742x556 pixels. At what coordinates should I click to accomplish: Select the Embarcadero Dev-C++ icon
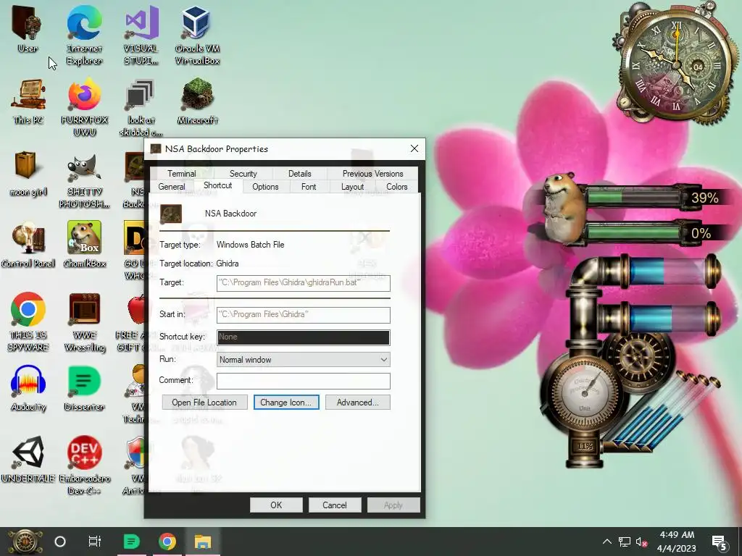click(85, 466)
